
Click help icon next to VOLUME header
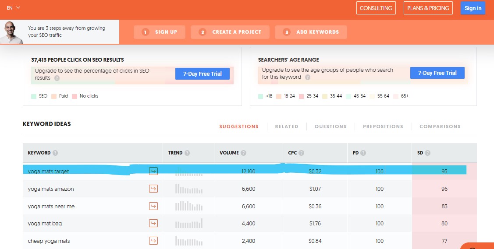(x=244, y=153)
